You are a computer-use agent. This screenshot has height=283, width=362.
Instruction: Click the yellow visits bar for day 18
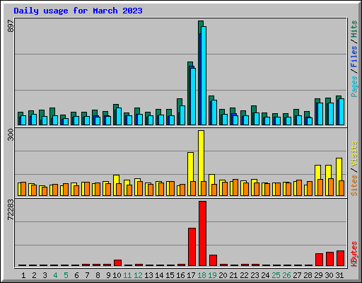201,156
